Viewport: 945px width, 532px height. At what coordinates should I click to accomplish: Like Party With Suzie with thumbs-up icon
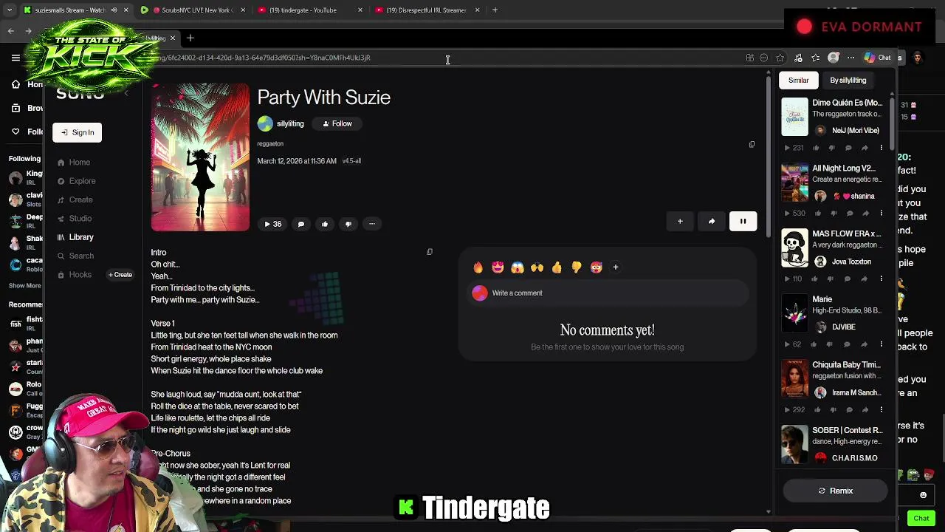coord(325,224)
